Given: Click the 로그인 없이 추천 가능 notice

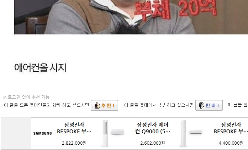Looking at the screenshot, I should pos(26,97).
